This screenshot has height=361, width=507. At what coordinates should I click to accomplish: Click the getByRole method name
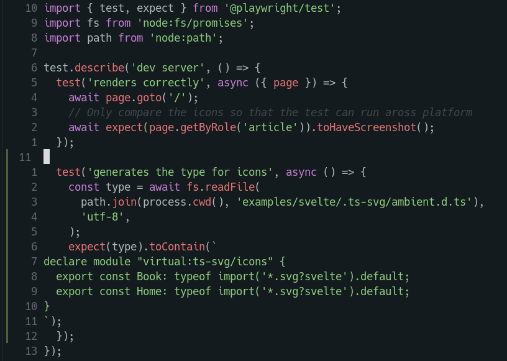pos(208,127)
